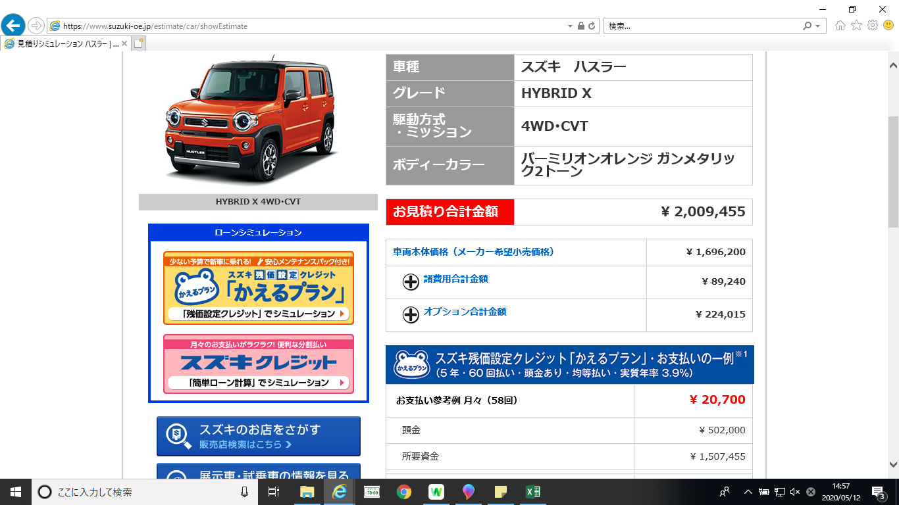Show hidden system tray icons chevron
Screen dimensions: 899x505
[x=748, y=491]
